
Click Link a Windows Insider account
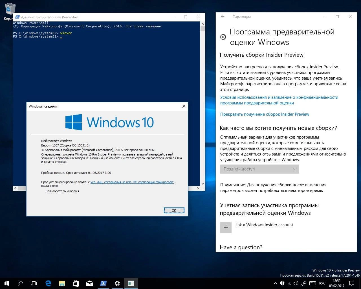264,225
